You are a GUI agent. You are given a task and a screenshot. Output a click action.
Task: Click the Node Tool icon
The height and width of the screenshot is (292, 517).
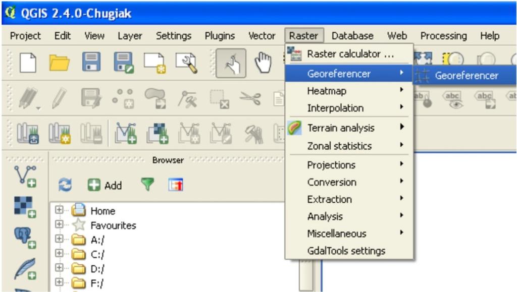187,99
